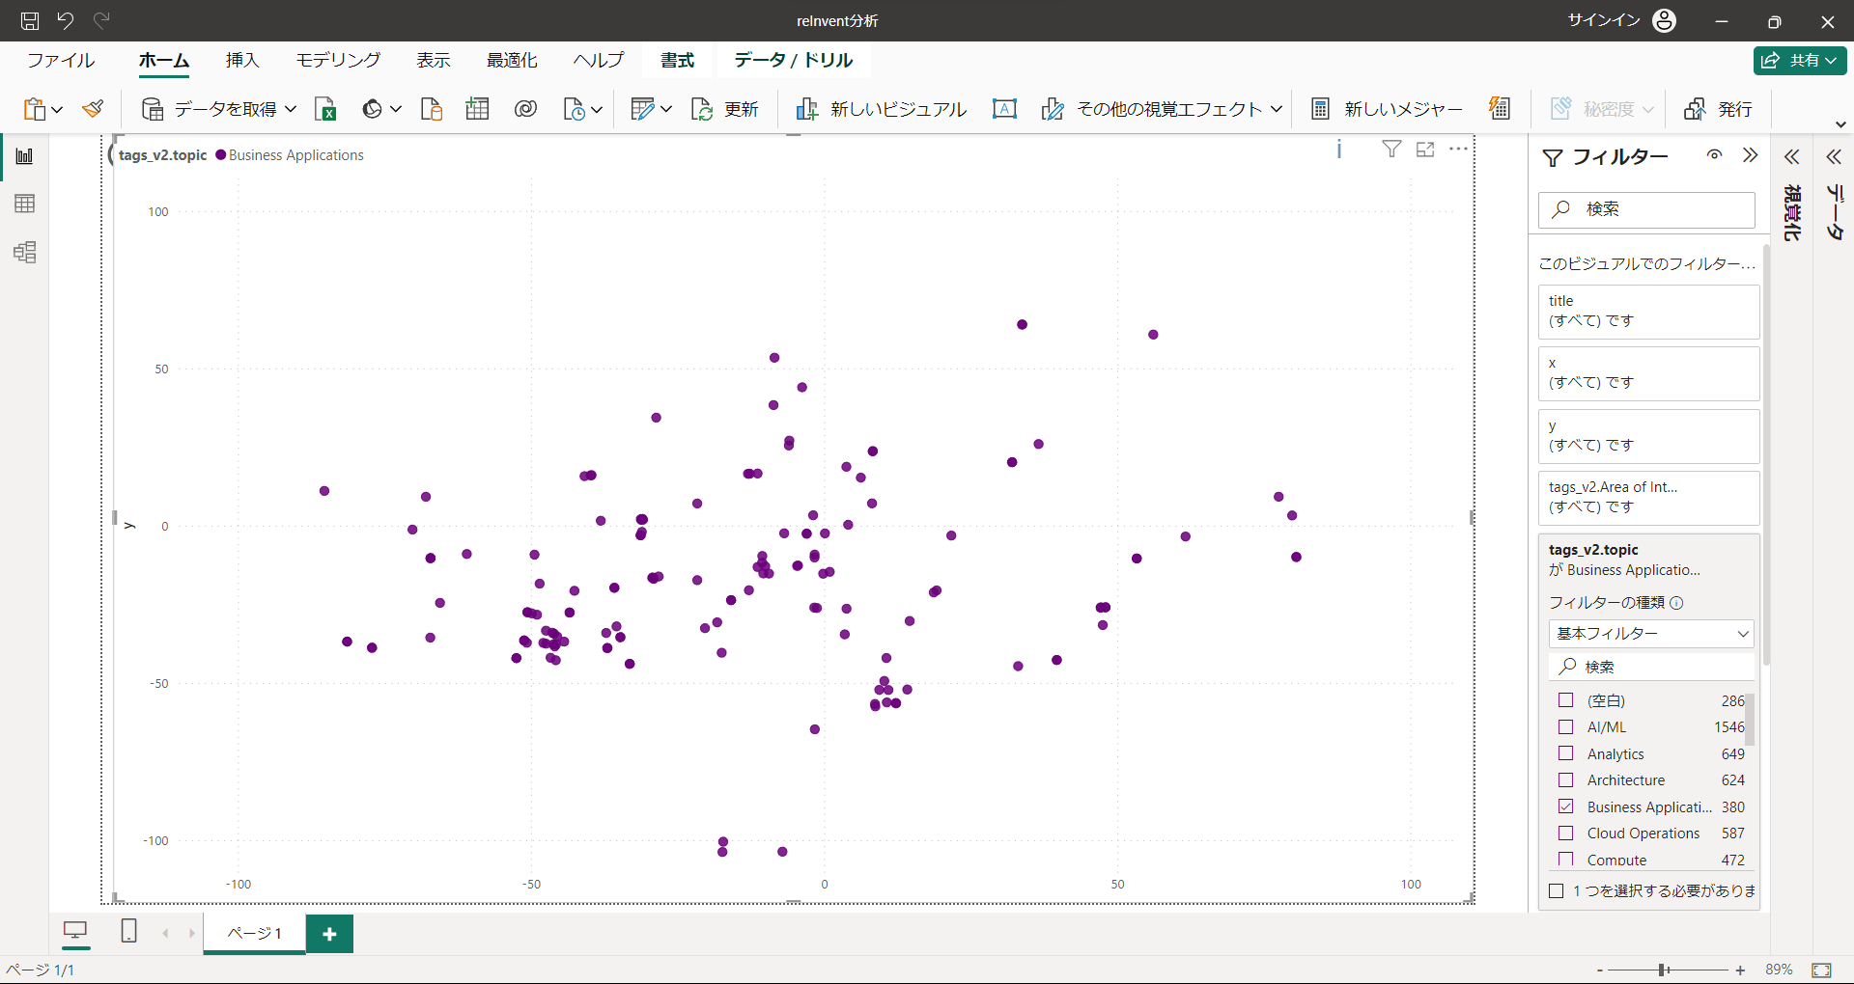The width and height of the screenshot is (1854, 984).
Task: Open the File menu
Action: pos(61,60)
